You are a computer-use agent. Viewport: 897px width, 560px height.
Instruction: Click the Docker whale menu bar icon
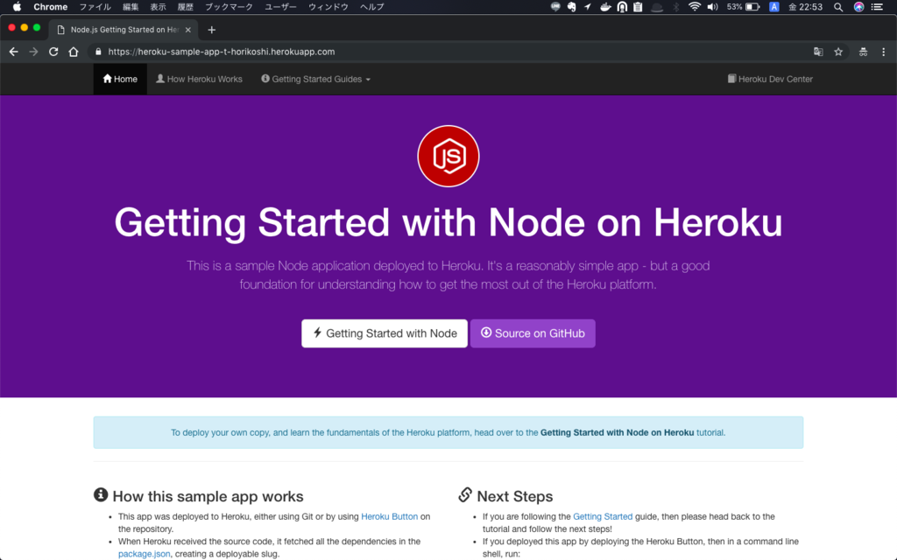coord(605,7)
